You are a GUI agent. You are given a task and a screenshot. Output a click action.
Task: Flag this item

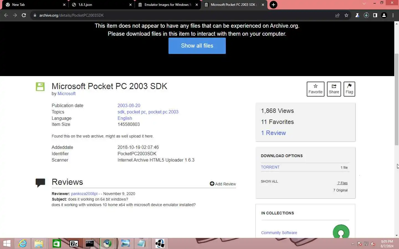pos(349,89)
